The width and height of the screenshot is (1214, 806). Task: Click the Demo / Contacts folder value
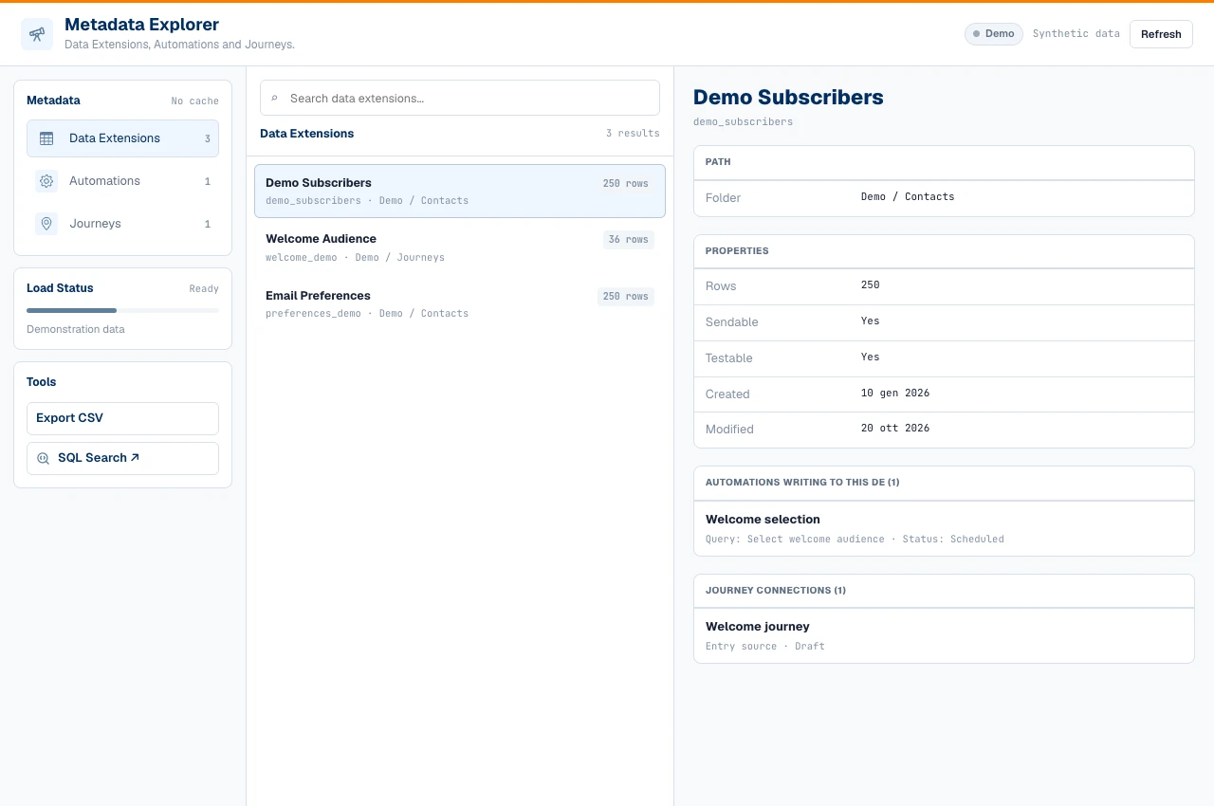pos(908,197)
